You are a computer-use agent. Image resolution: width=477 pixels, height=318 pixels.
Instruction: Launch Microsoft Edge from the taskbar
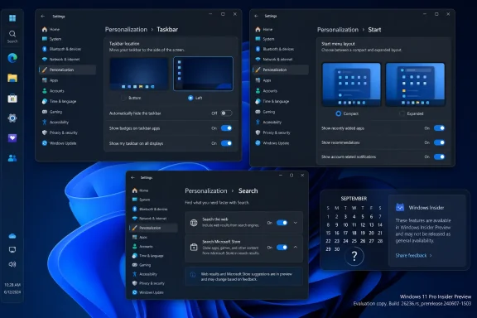tap(12, 58)
